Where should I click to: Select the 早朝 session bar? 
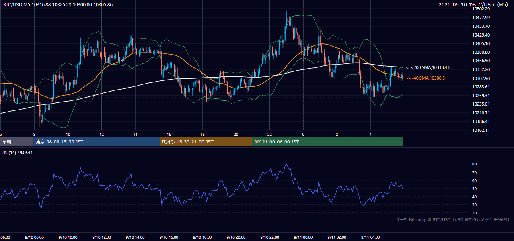[16, 142]
